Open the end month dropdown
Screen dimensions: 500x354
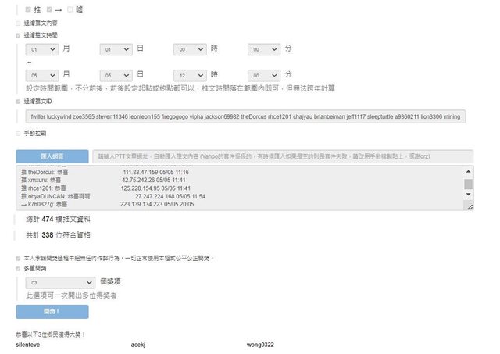(x=42, y=74)
